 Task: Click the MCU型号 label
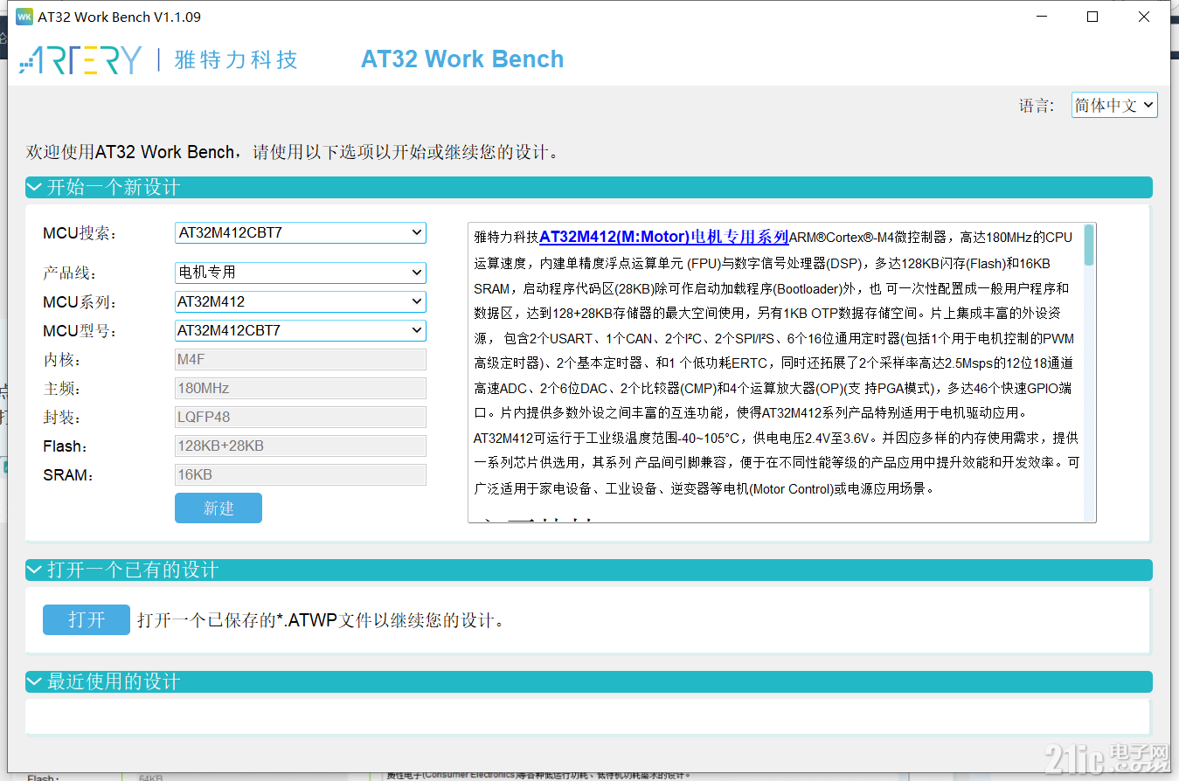(80, 331)
